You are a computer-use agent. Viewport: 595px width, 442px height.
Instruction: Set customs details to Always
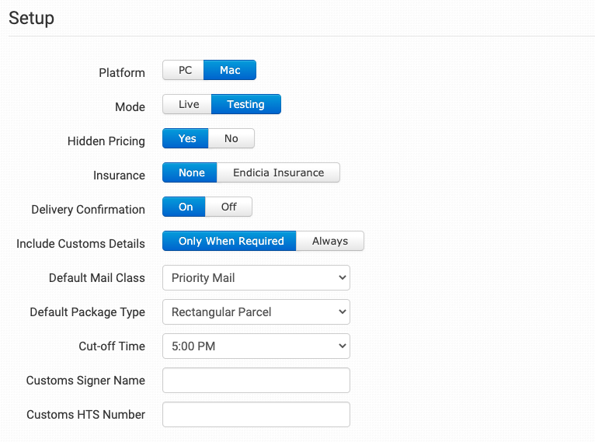pos(330,242)
